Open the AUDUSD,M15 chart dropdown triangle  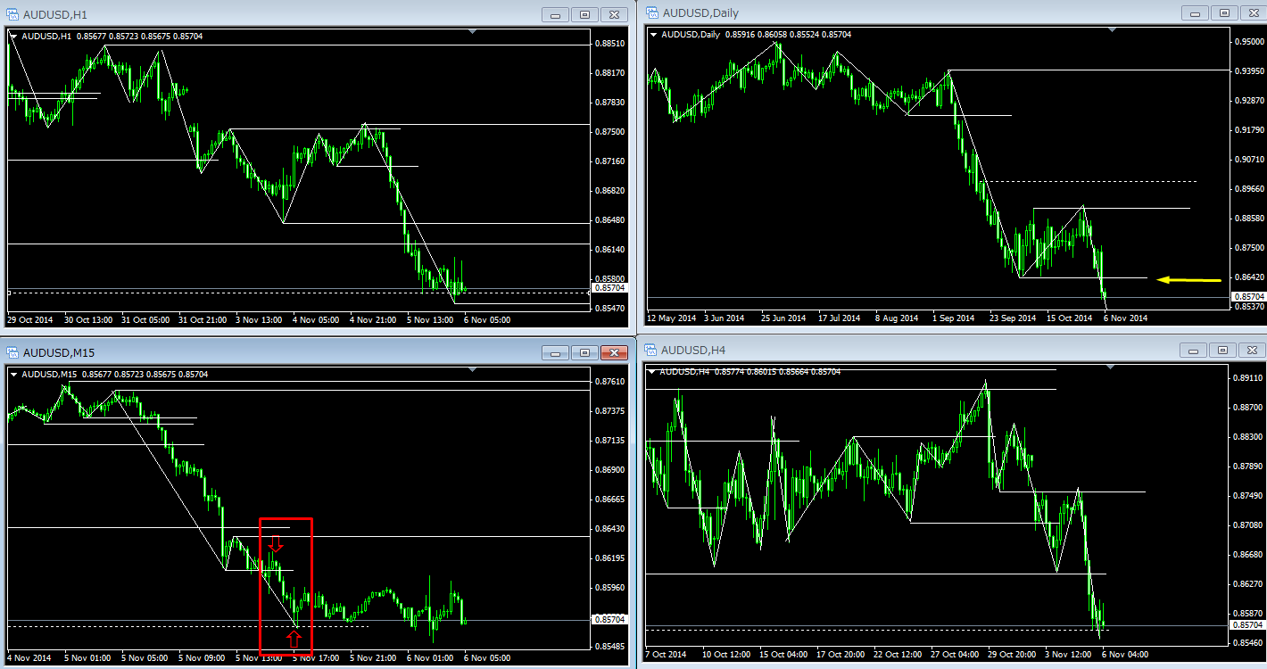point(13,375)
